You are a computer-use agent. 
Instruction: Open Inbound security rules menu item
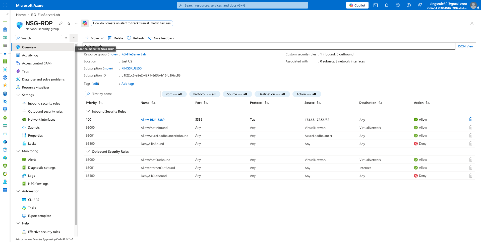[44, 103]
